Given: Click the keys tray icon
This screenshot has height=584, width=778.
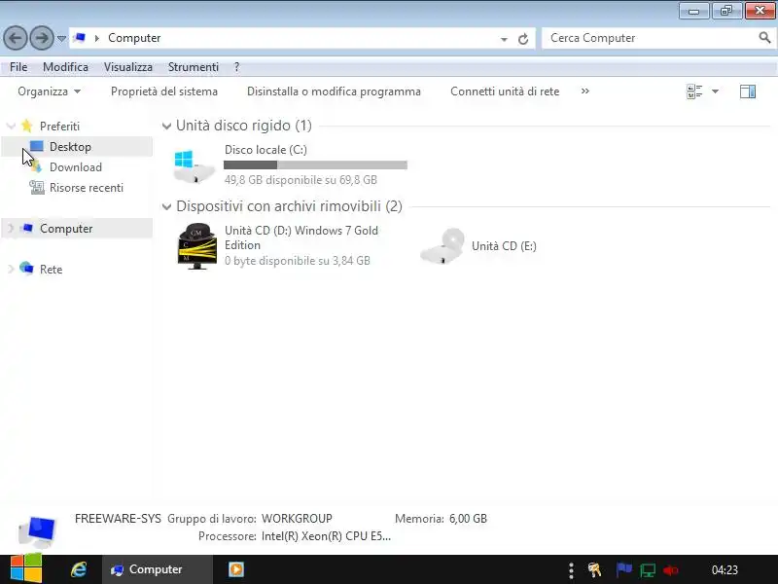Looking at the screenshot, I should click(x=595, y=569).
